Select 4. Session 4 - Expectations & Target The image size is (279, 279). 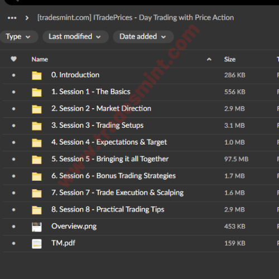tap(109, 142)
